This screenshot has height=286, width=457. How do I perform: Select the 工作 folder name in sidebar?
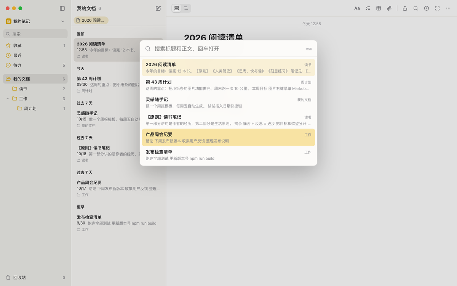[23, 99]
